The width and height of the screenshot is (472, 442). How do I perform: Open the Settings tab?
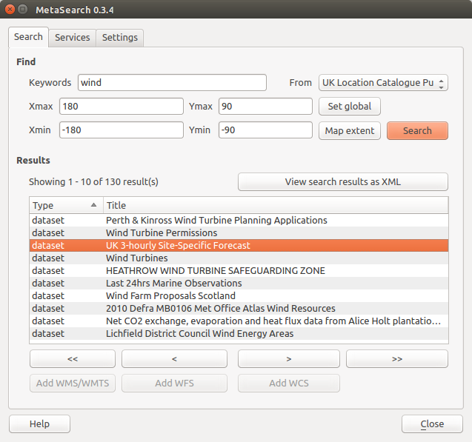point(119,38)
